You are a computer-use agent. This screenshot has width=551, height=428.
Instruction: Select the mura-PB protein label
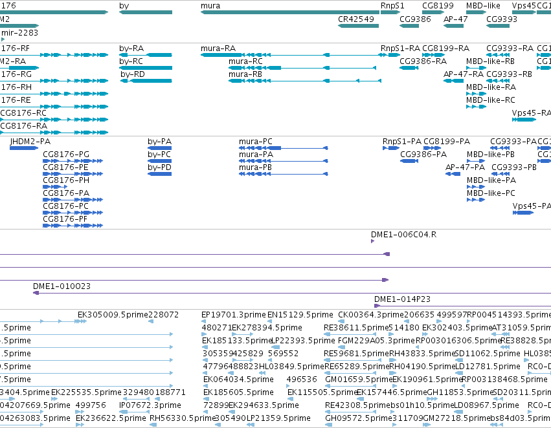(256, 167)
